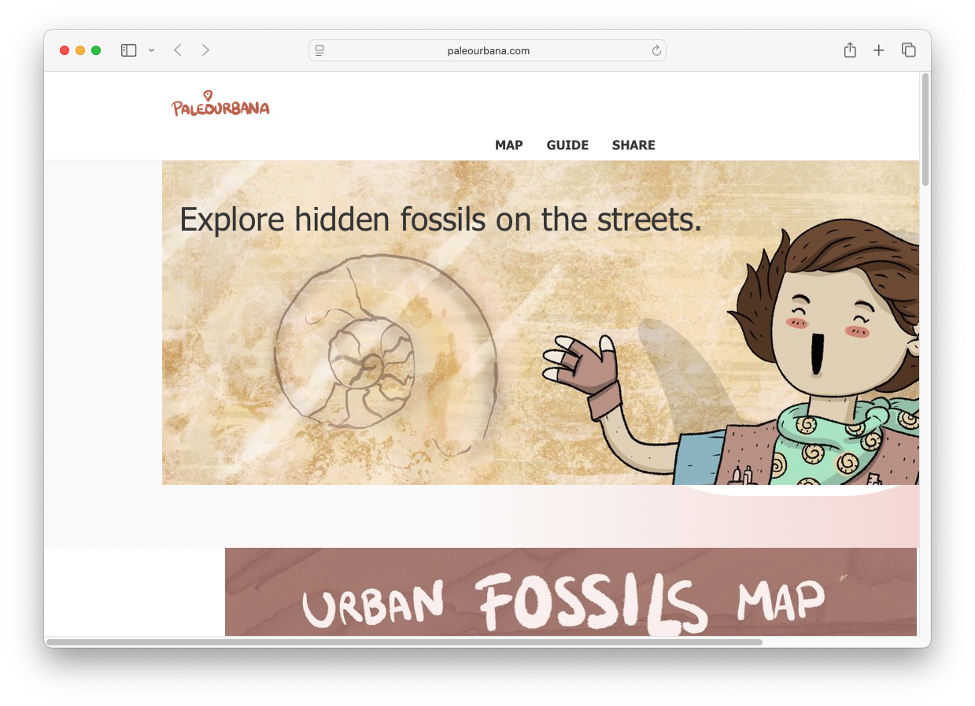The height and width of the screenshot is (706, 975).
Task: Open the MAP menu item
Action: tap(508, 145)
